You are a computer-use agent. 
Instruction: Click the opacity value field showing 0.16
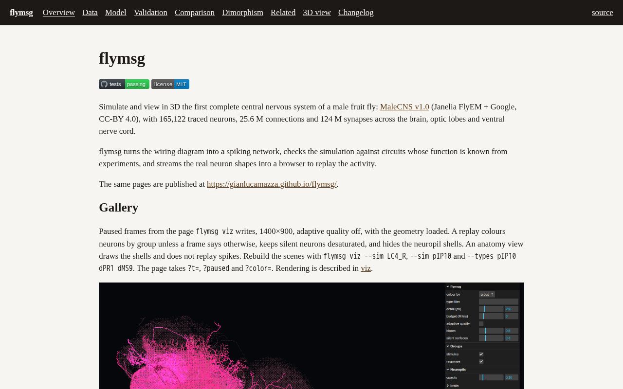click(512, 377)
